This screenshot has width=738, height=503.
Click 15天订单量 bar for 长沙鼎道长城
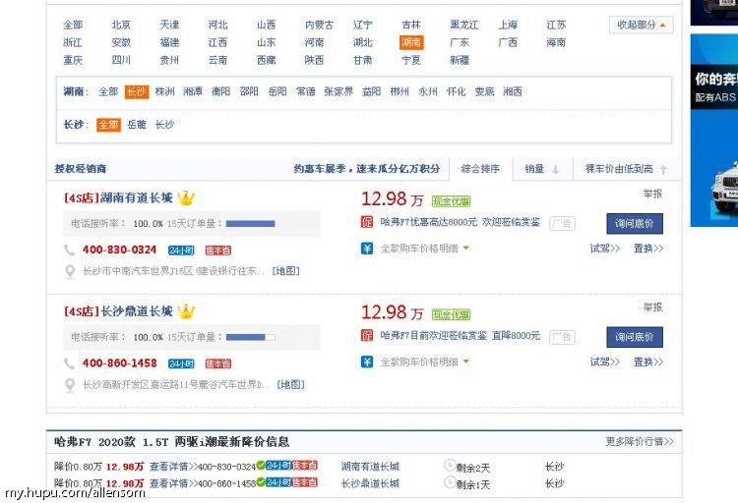pyautogui.click(x=250, y=337)
